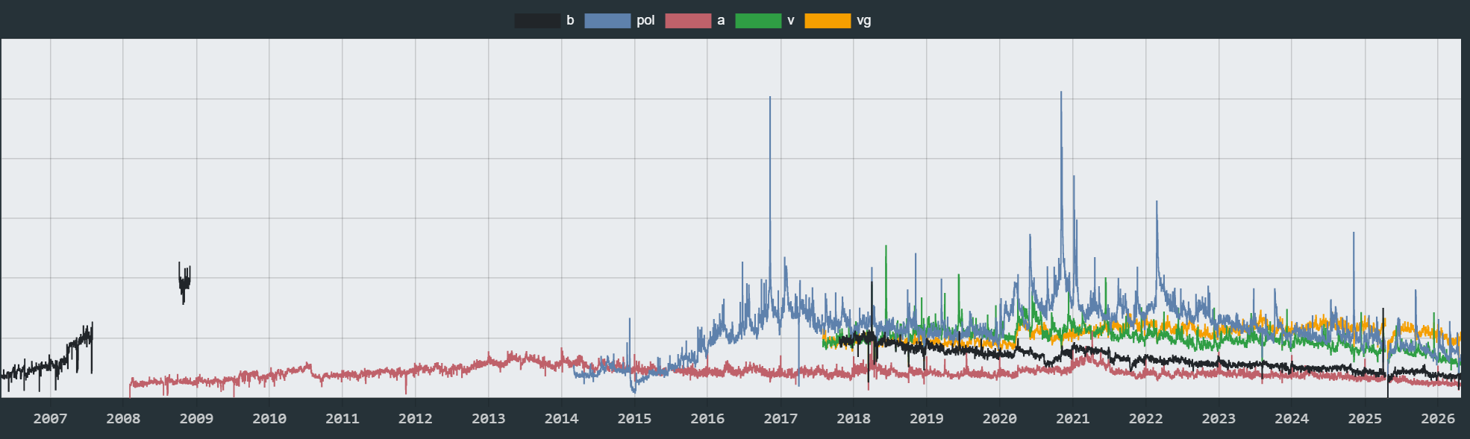Click the 2007 x-axis label
Image resolution: width=1470 pixels, height=439 pixels.
[x=50, y=418]
